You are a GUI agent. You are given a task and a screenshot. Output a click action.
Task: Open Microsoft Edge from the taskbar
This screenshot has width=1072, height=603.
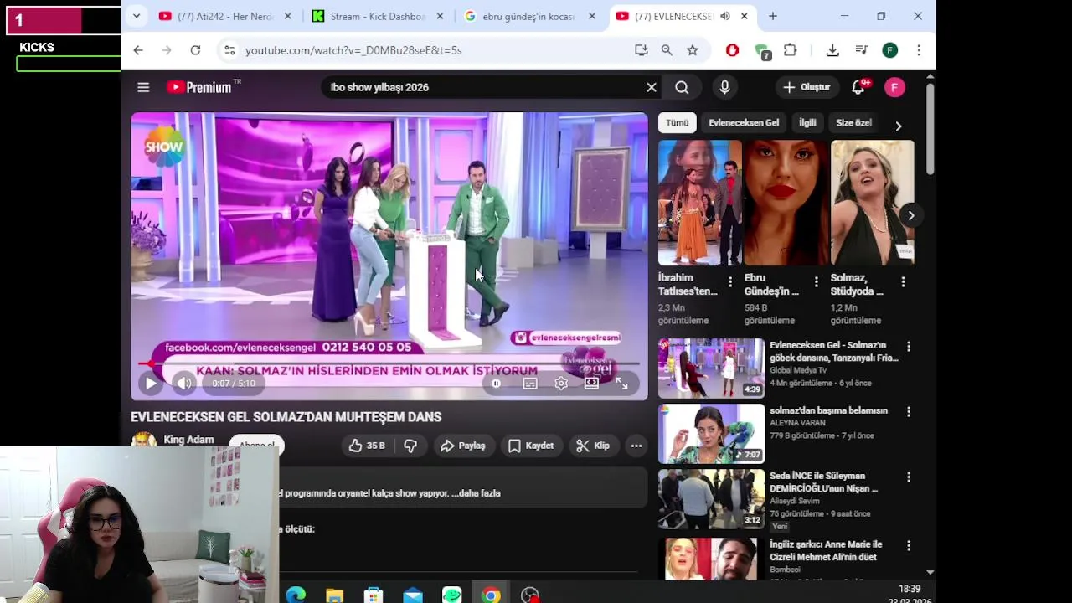coord(296,595)
